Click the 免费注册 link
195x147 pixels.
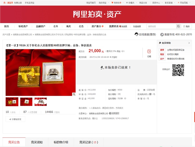pos(18,3)
